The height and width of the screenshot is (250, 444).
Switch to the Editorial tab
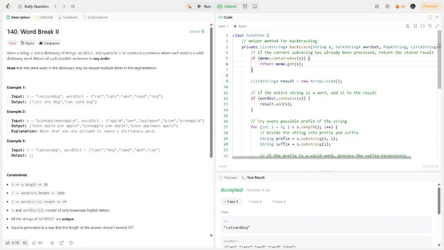pyautogui.click(x=44, y=17)
